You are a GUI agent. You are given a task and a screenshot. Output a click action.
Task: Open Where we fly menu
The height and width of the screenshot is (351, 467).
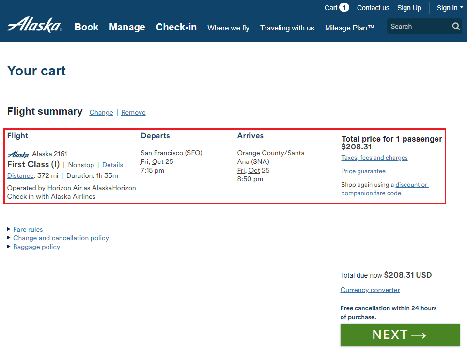(x=229, y=28)
